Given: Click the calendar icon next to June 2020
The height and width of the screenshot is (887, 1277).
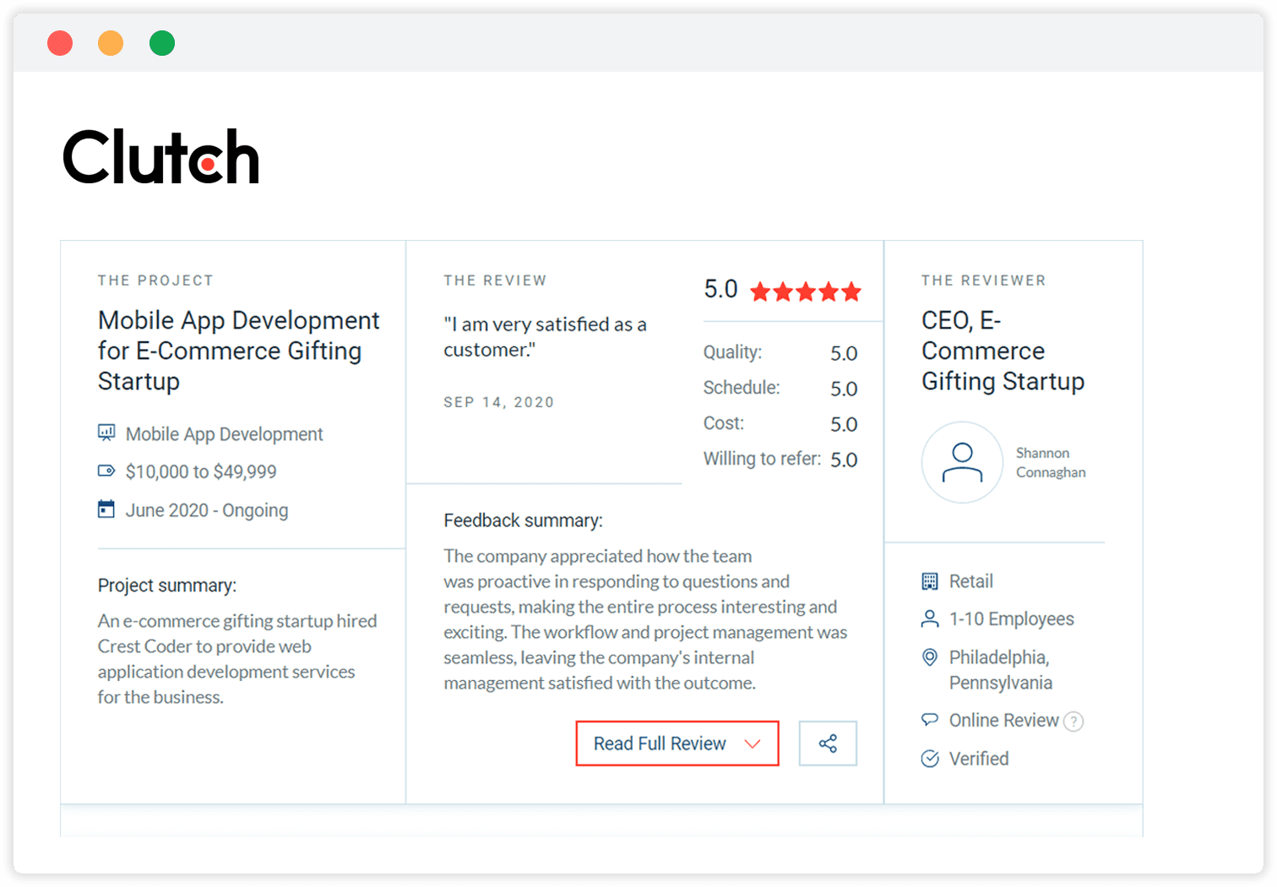Looking at the screenshot, I should pyautogui.click(x=105, y=509).
